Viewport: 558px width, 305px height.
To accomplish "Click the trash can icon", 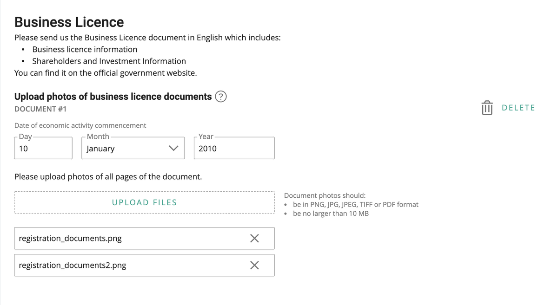I will (487, 108).
